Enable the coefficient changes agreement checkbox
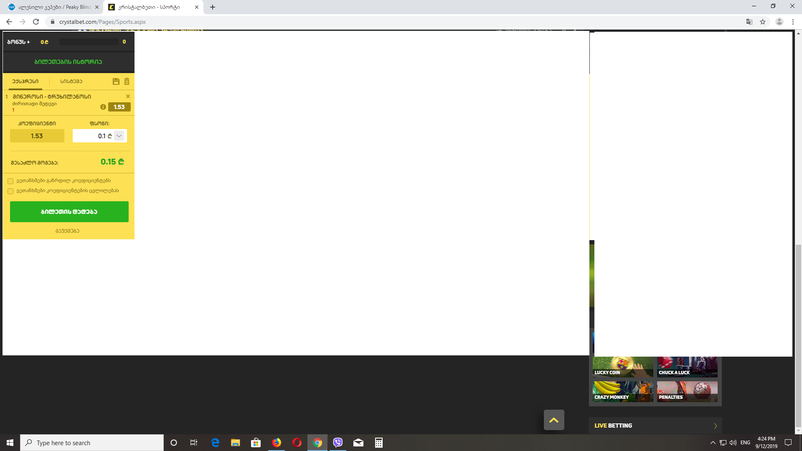 point(10,191)
